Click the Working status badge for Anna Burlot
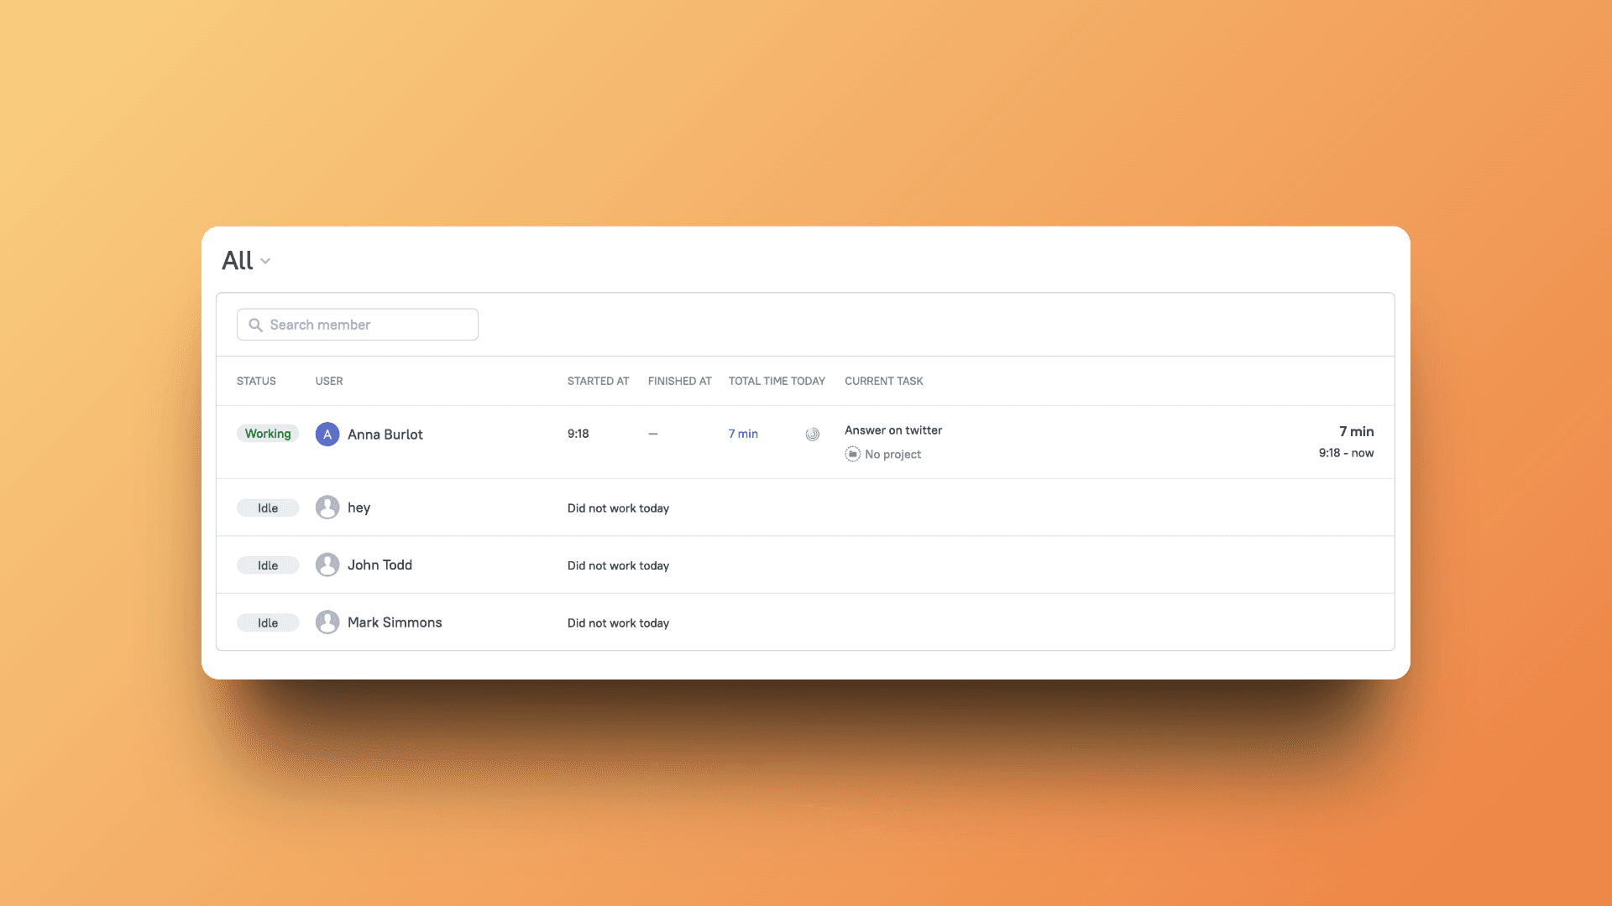1612x906 pixels. (x=268, y=433)
